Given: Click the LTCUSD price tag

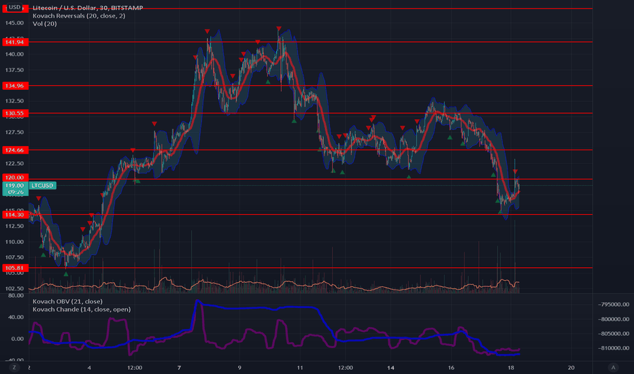Looking at the screenshot, I should (42, 186).
